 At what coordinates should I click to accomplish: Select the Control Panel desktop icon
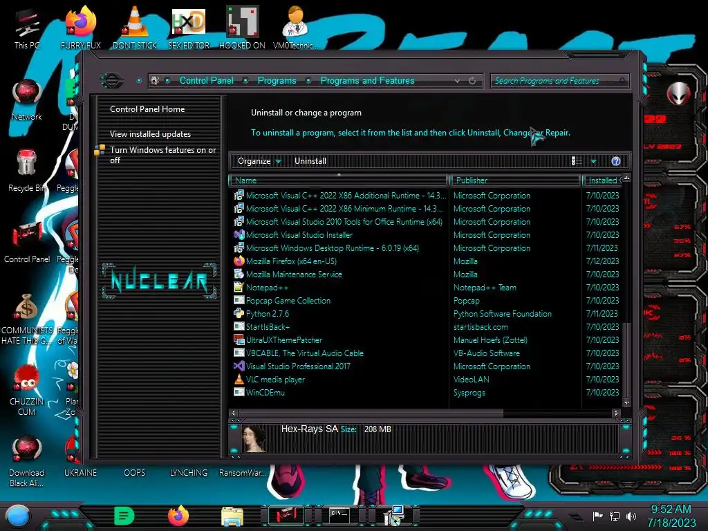point(27,242)
